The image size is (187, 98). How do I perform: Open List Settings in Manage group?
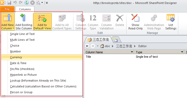coord(171,22)
